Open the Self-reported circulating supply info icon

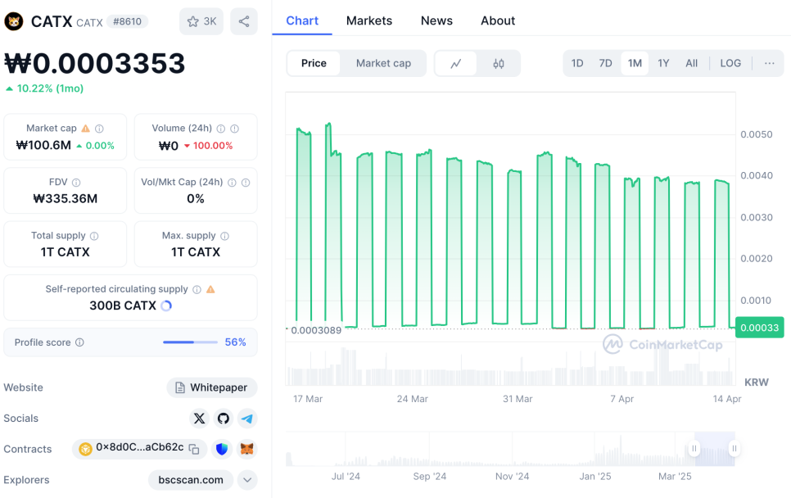(197, 289)
